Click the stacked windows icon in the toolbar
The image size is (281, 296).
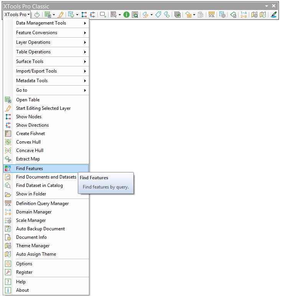pyautogui.click(x=177, y=15)
